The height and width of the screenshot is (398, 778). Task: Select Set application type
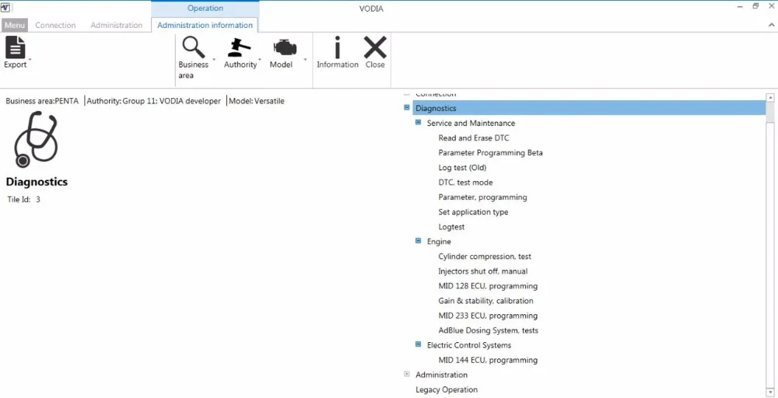click(x=473, y=212)
